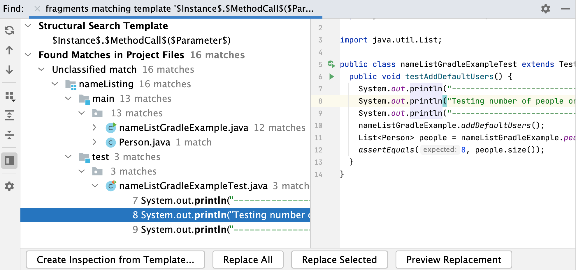576x270 pixels.
Task: Toggle the preview pane visibility
Action: pyautogui.click(x=9, y=160)
